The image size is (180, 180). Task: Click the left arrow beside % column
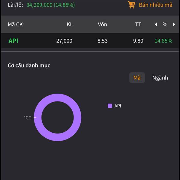(156, 24)
